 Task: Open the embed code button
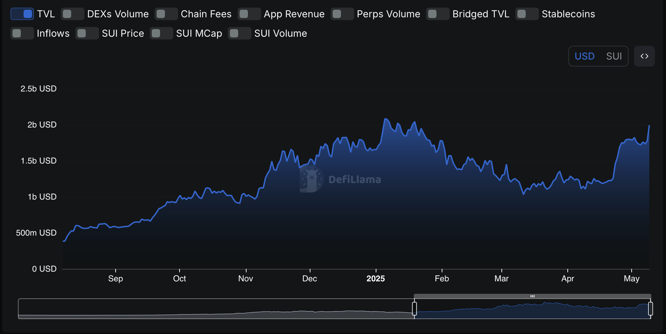(644, 56)
